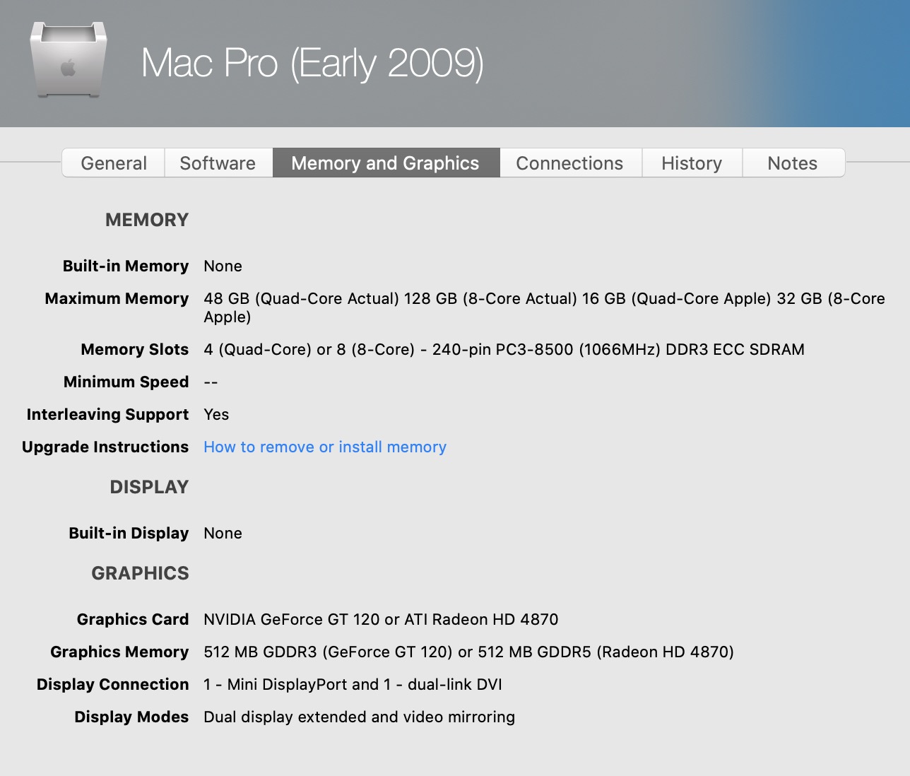Select the 'Graphics Memory' label
This screenshot has width=910, height=776.
pyautogui.click(x=119, y=652)
